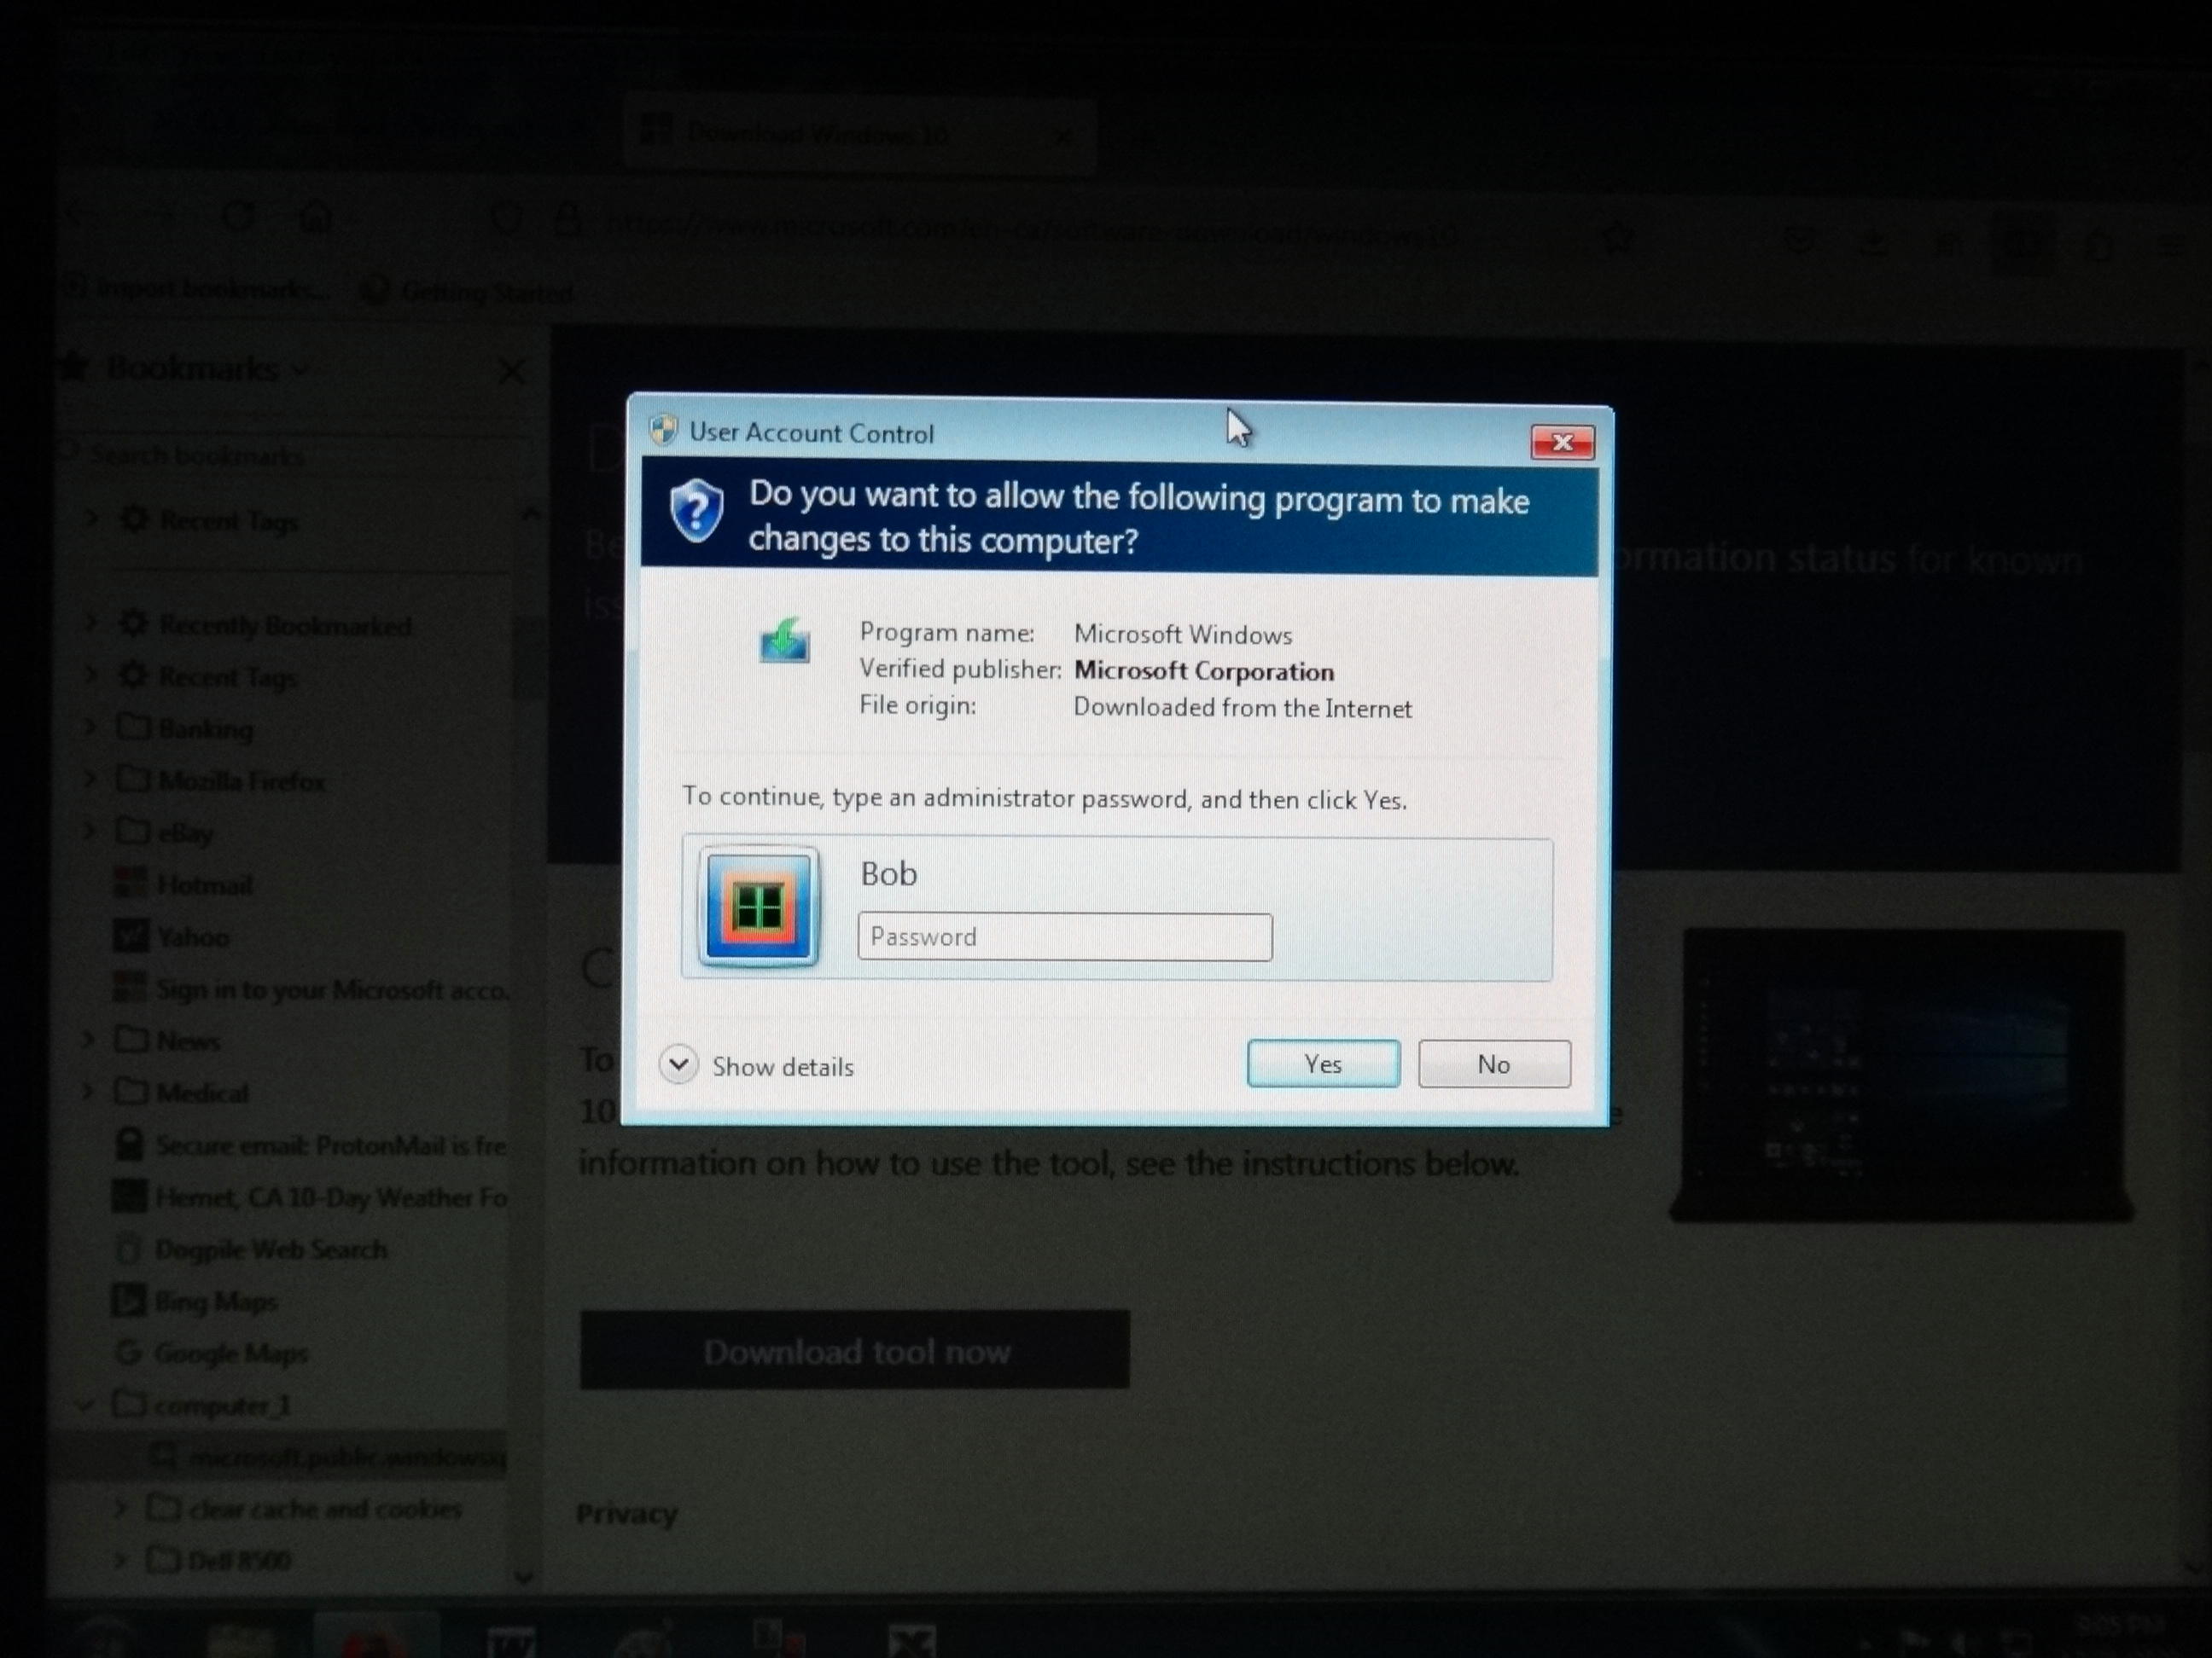The height and width of the screenshot is (1658, 2212).
Task: Click the program installer icon beside Program name
Action: (x=785, y=641)
